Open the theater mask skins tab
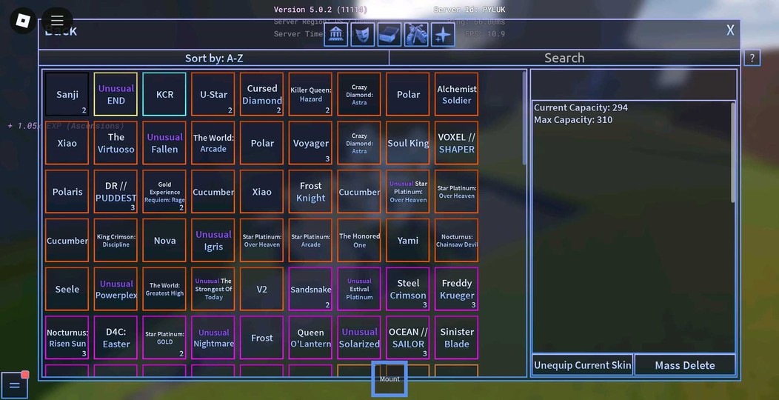This screenshot has width=779, height=400. coord(363,35)
